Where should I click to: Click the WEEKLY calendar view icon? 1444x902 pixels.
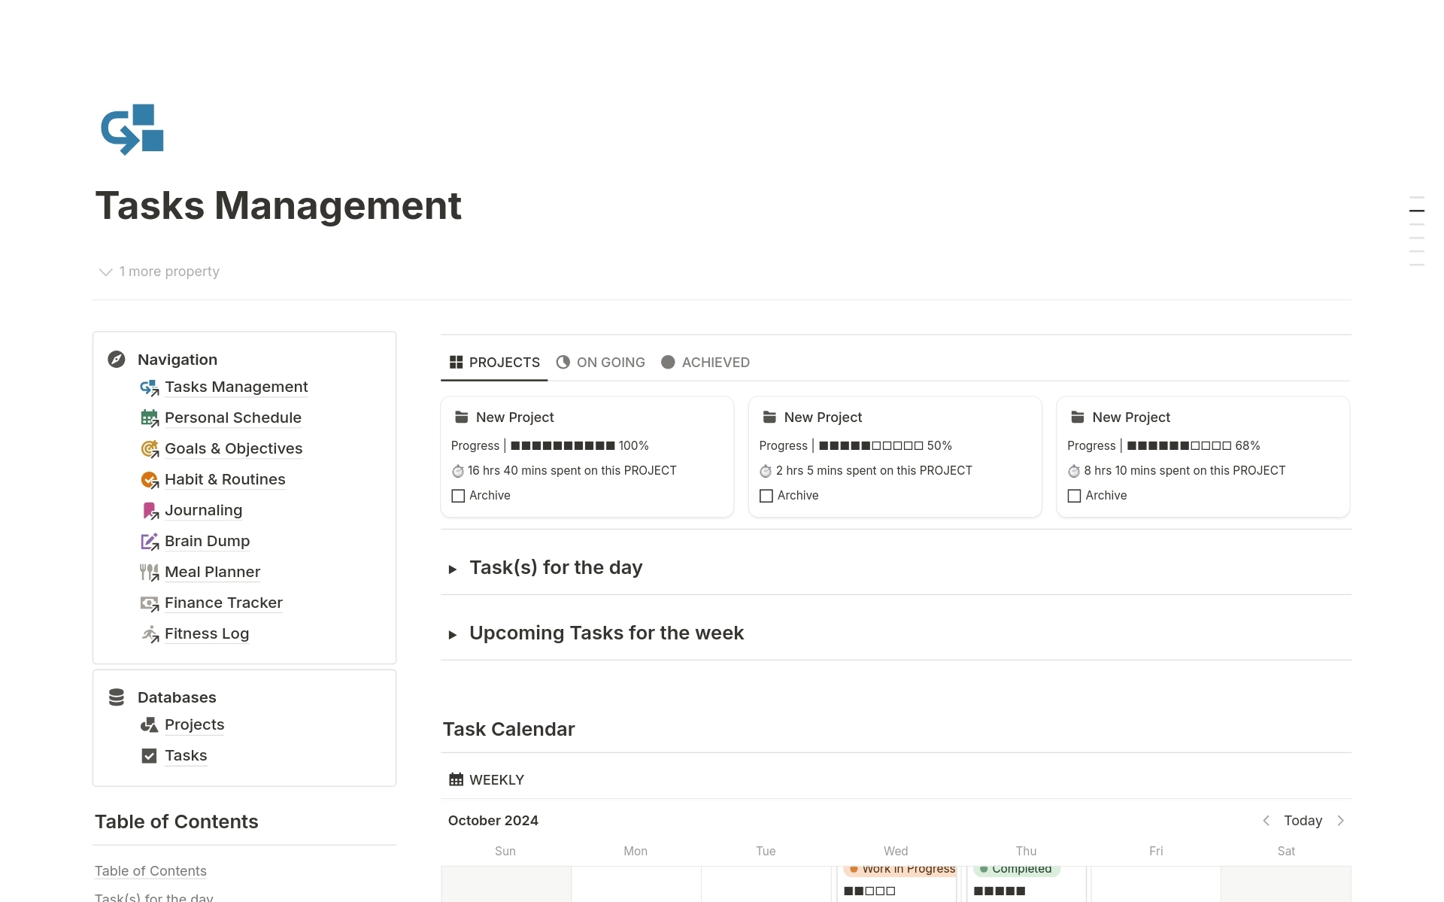click(457, 779)
